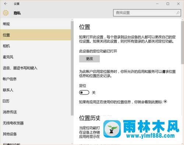Image resolution: width=184 pixels, height=145 pixels.
Task: Focus the 查找设置 search field
Action: (147, 13)
